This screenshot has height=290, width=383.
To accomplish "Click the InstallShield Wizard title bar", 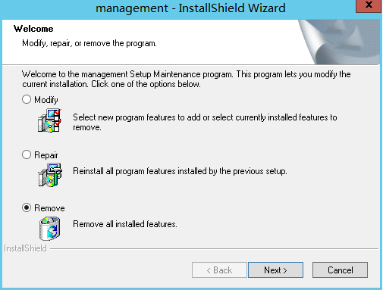I will (x=178, y=8).
